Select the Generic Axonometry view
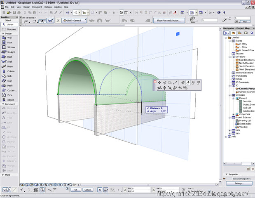The height and width of the screenshot is (198, 255). [x=247, y=92]
